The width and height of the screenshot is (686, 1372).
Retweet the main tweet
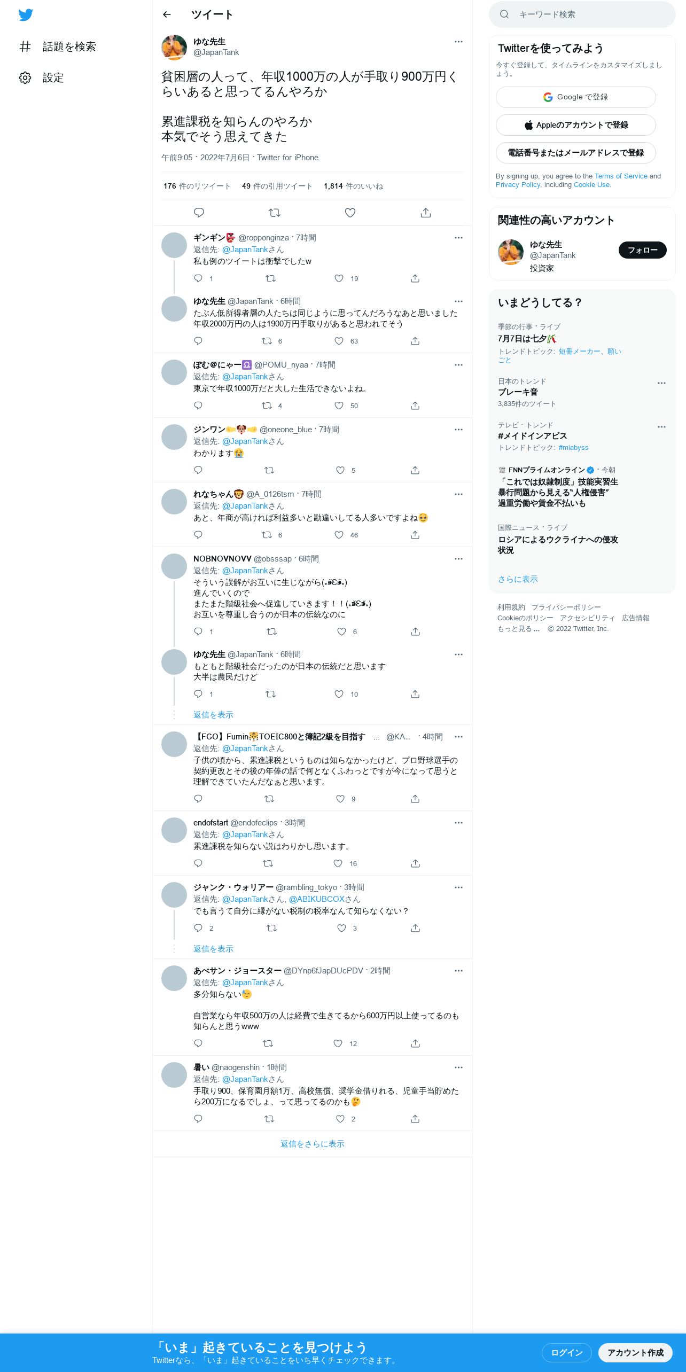tap(275, 213)
